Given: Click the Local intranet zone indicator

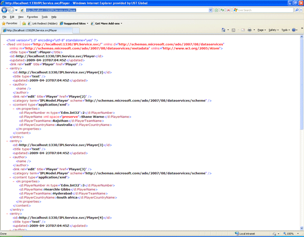Looking at the screenshot, I should pyautogui.click(x=245, y=234).
